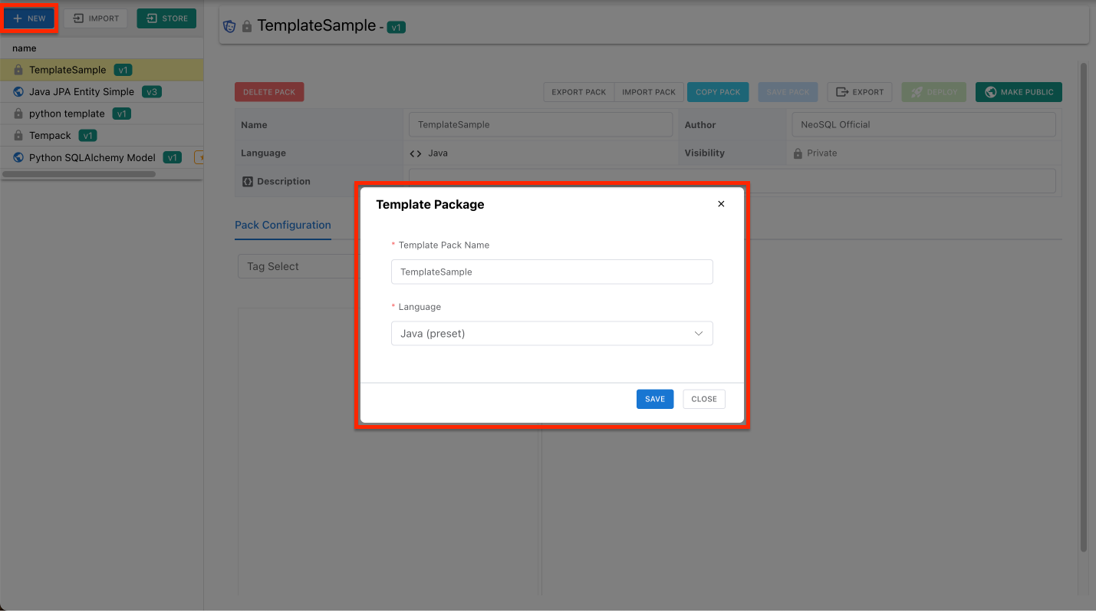Click the DEPLOY button
Screen dimensions: 1096x613
click(x=934, y=92)
